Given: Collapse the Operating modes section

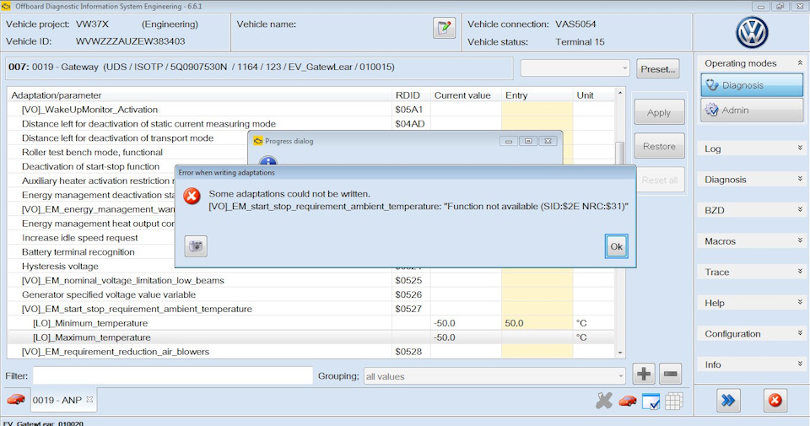Looking at the screenshot, I should (800, 63).
